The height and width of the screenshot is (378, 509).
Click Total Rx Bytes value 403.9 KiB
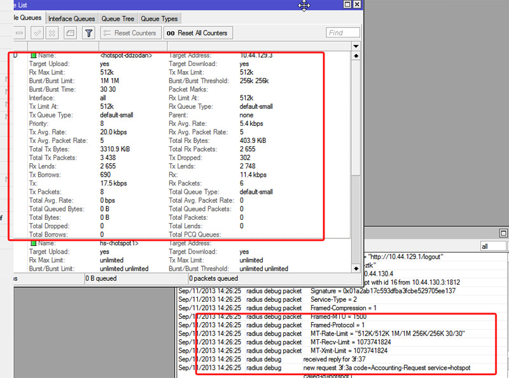click(253, 140)
